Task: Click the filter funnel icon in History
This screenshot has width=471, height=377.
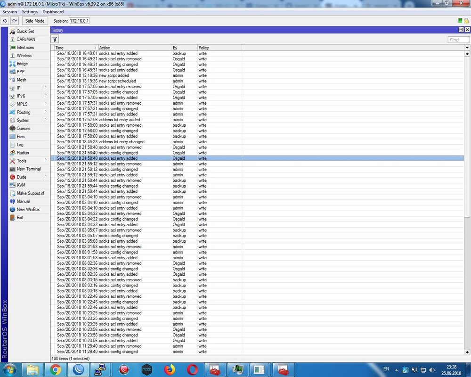Action: pos(55,40)
